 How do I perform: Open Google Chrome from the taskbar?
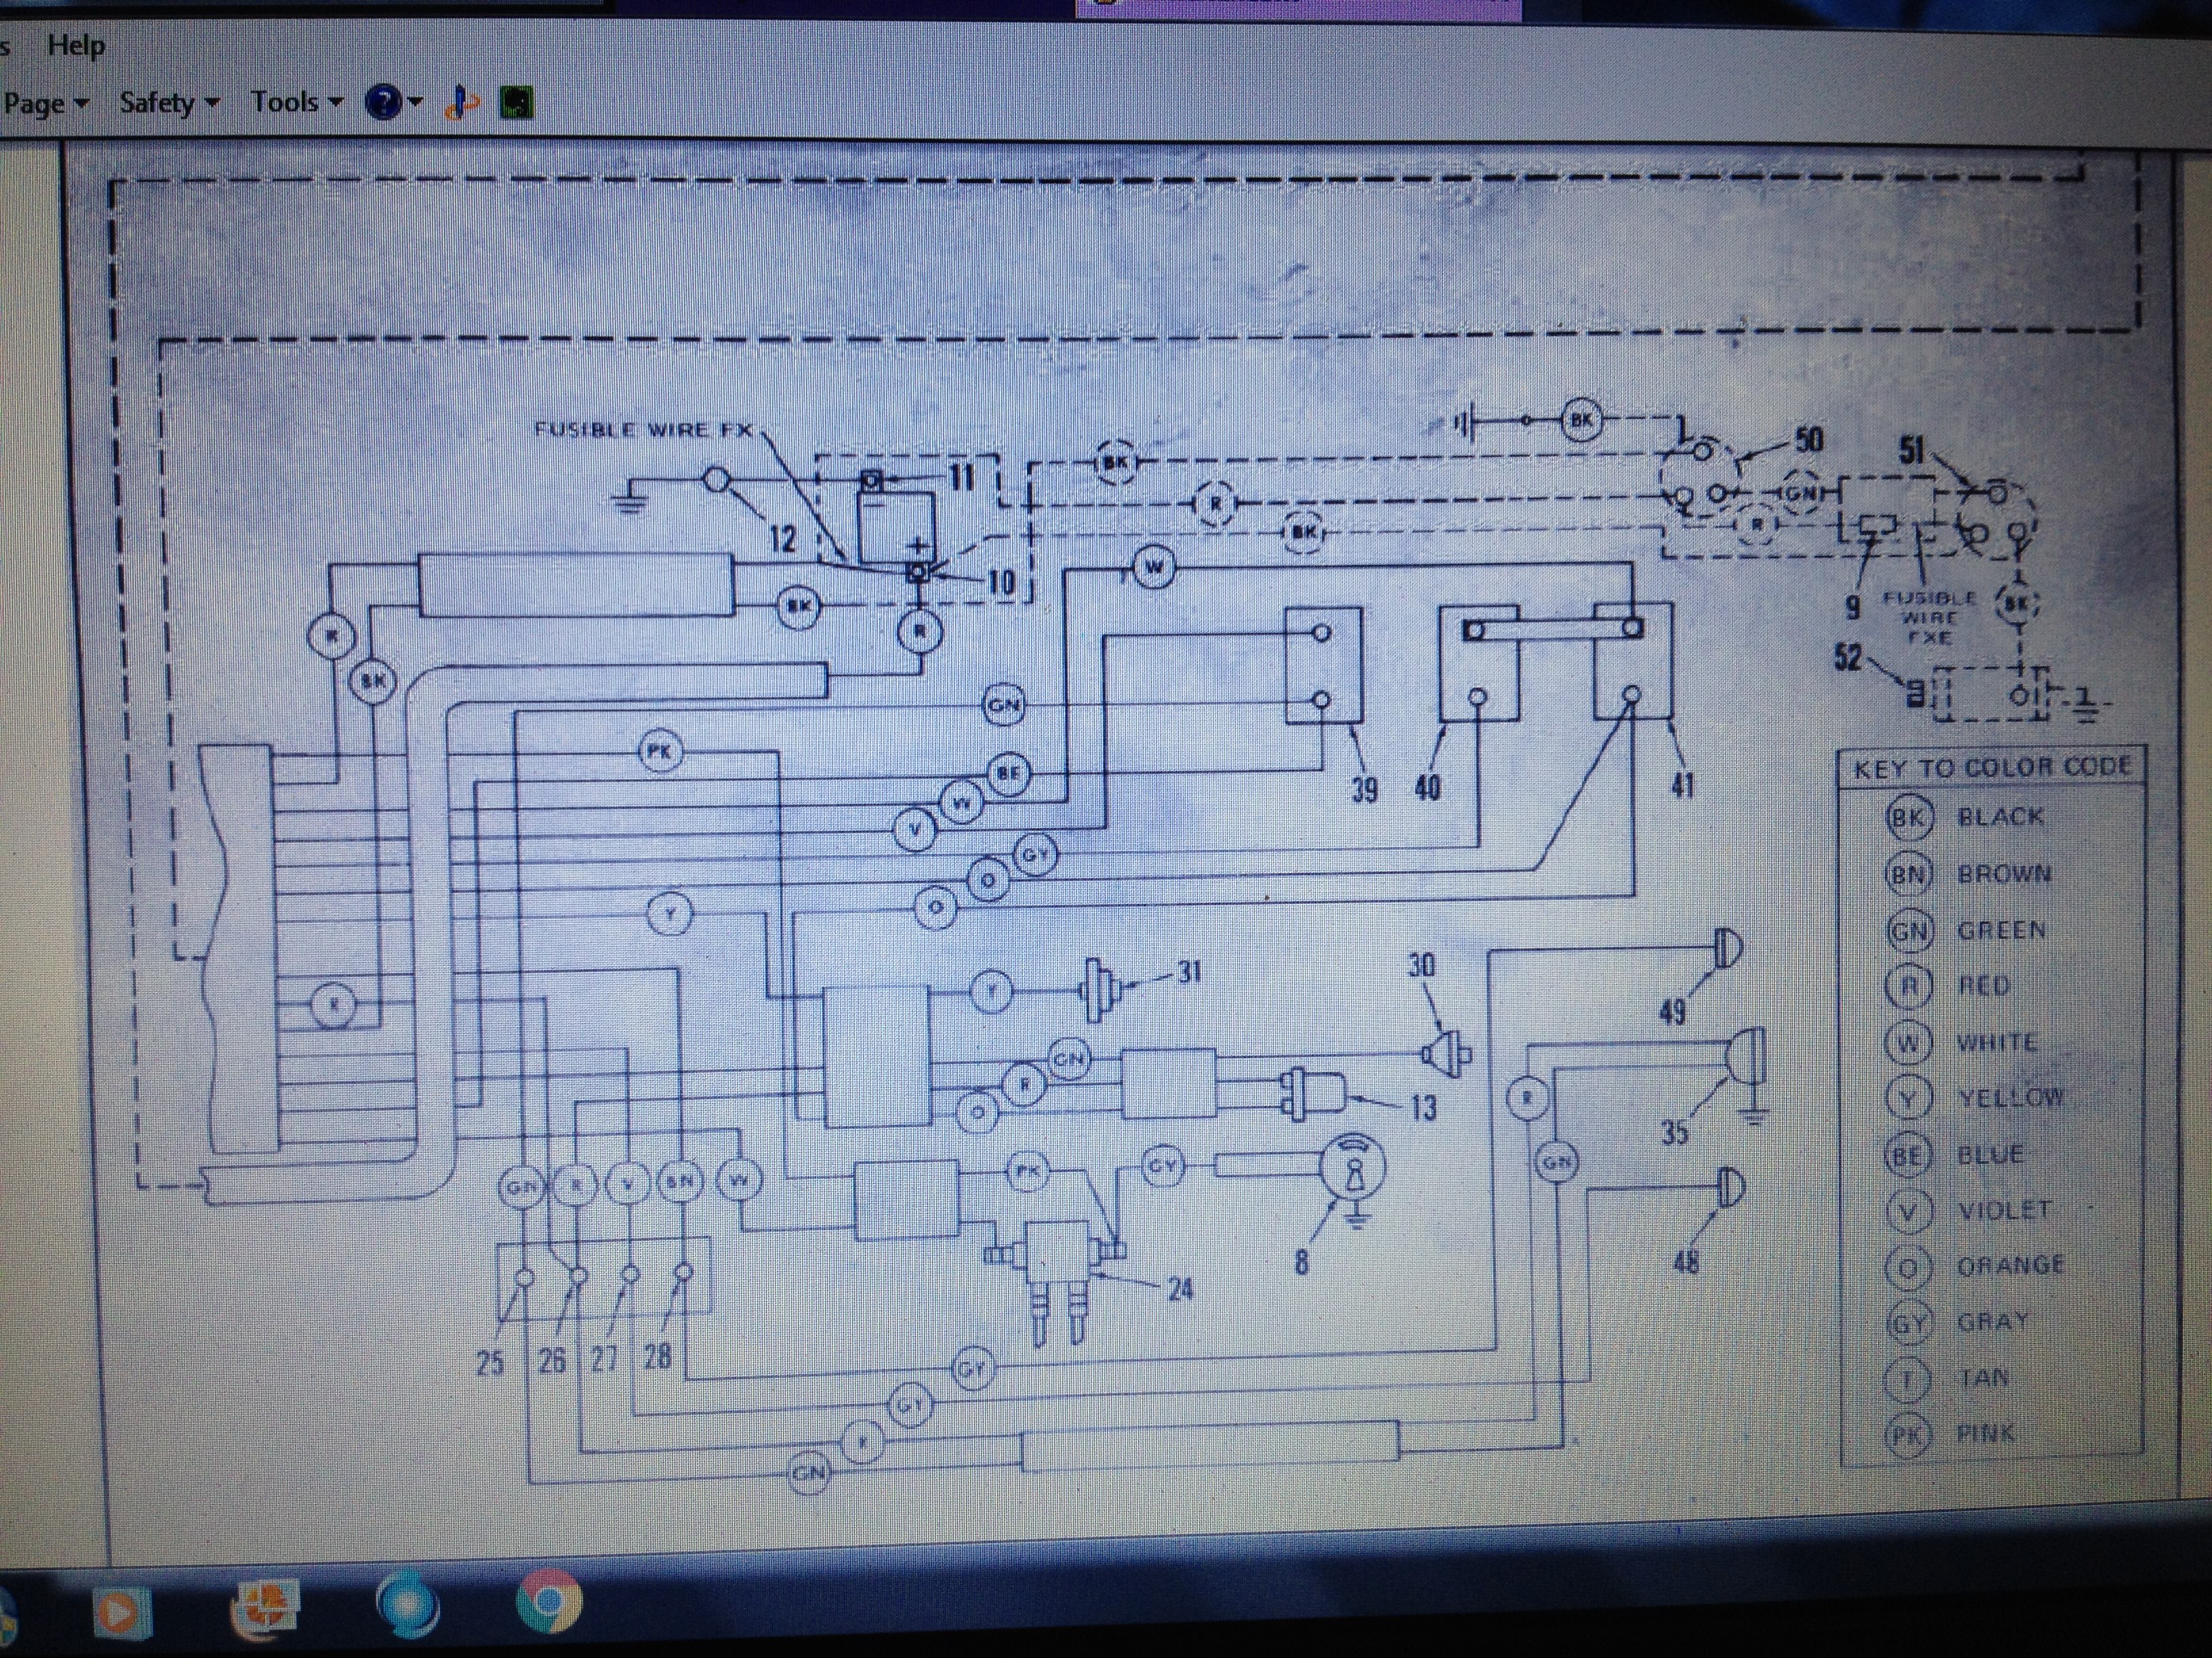[x=548, y=1603]
